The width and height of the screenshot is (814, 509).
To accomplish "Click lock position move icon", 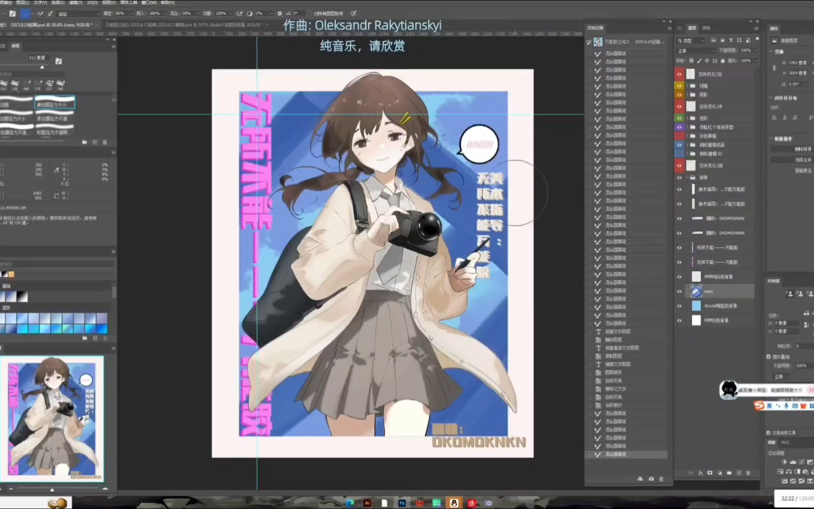I will 707,61.
